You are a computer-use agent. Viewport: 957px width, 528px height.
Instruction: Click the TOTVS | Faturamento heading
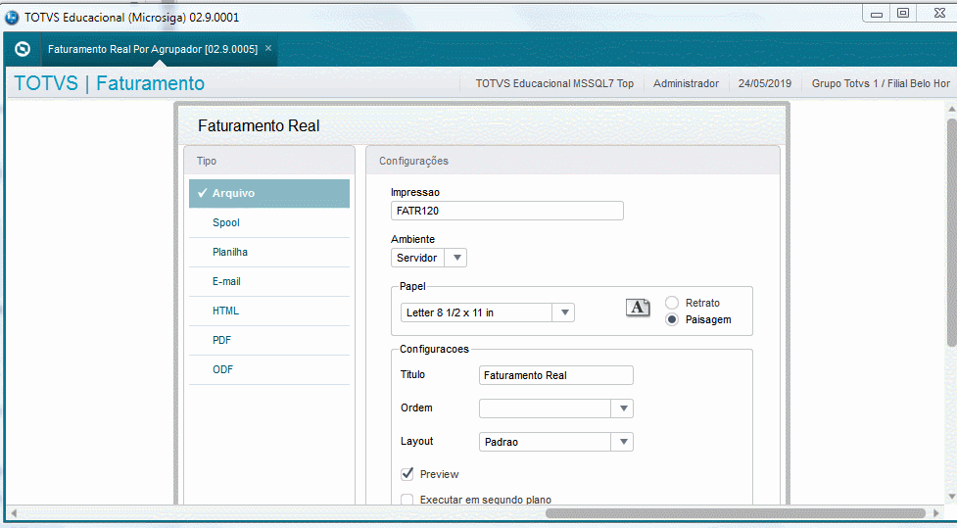point(110,83)
